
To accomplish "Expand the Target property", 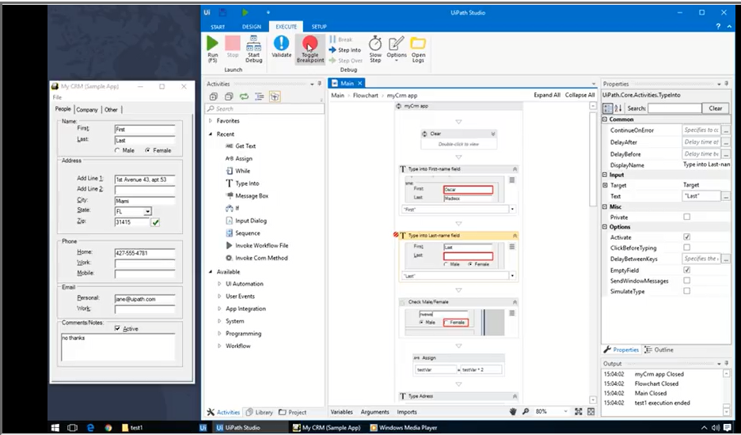I will [x=604, y=185].
